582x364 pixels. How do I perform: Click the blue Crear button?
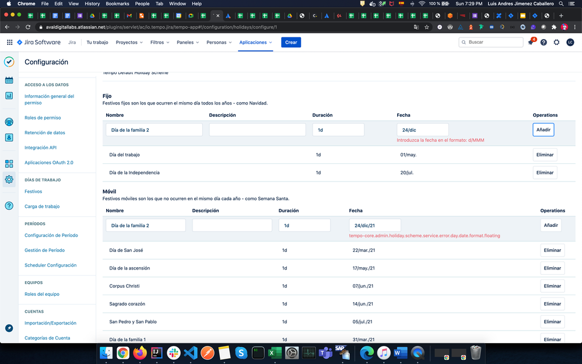click(x=291, y=43)
